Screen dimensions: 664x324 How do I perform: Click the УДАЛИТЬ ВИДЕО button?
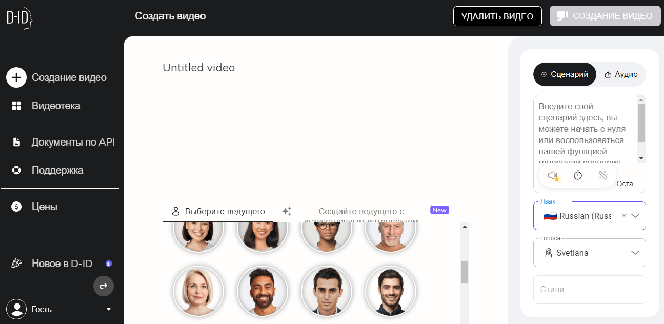497,16
